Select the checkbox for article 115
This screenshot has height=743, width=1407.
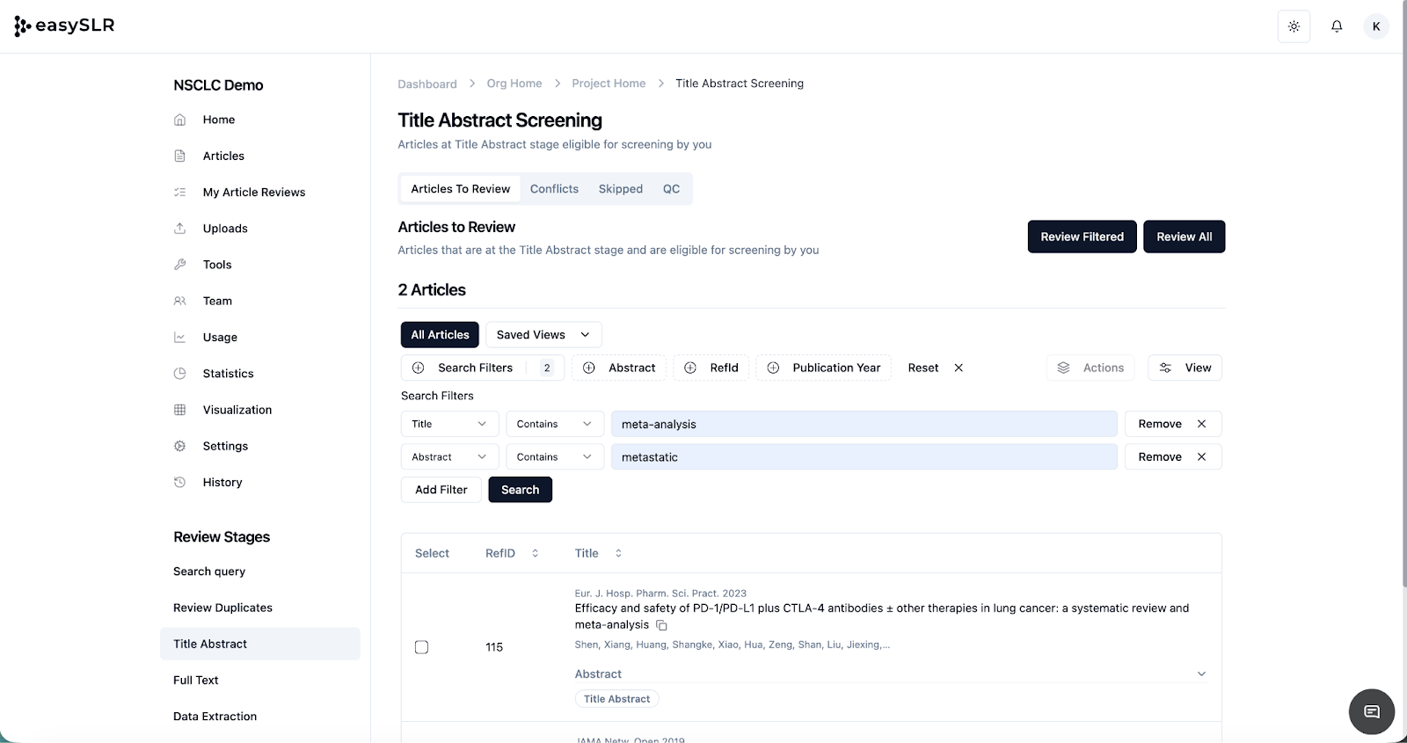click(x=421, y=647)
